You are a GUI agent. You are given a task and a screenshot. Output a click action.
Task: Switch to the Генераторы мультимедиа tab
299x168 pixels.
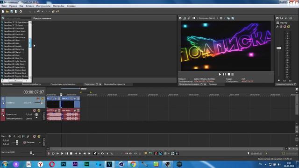click(x=63, y=84)
